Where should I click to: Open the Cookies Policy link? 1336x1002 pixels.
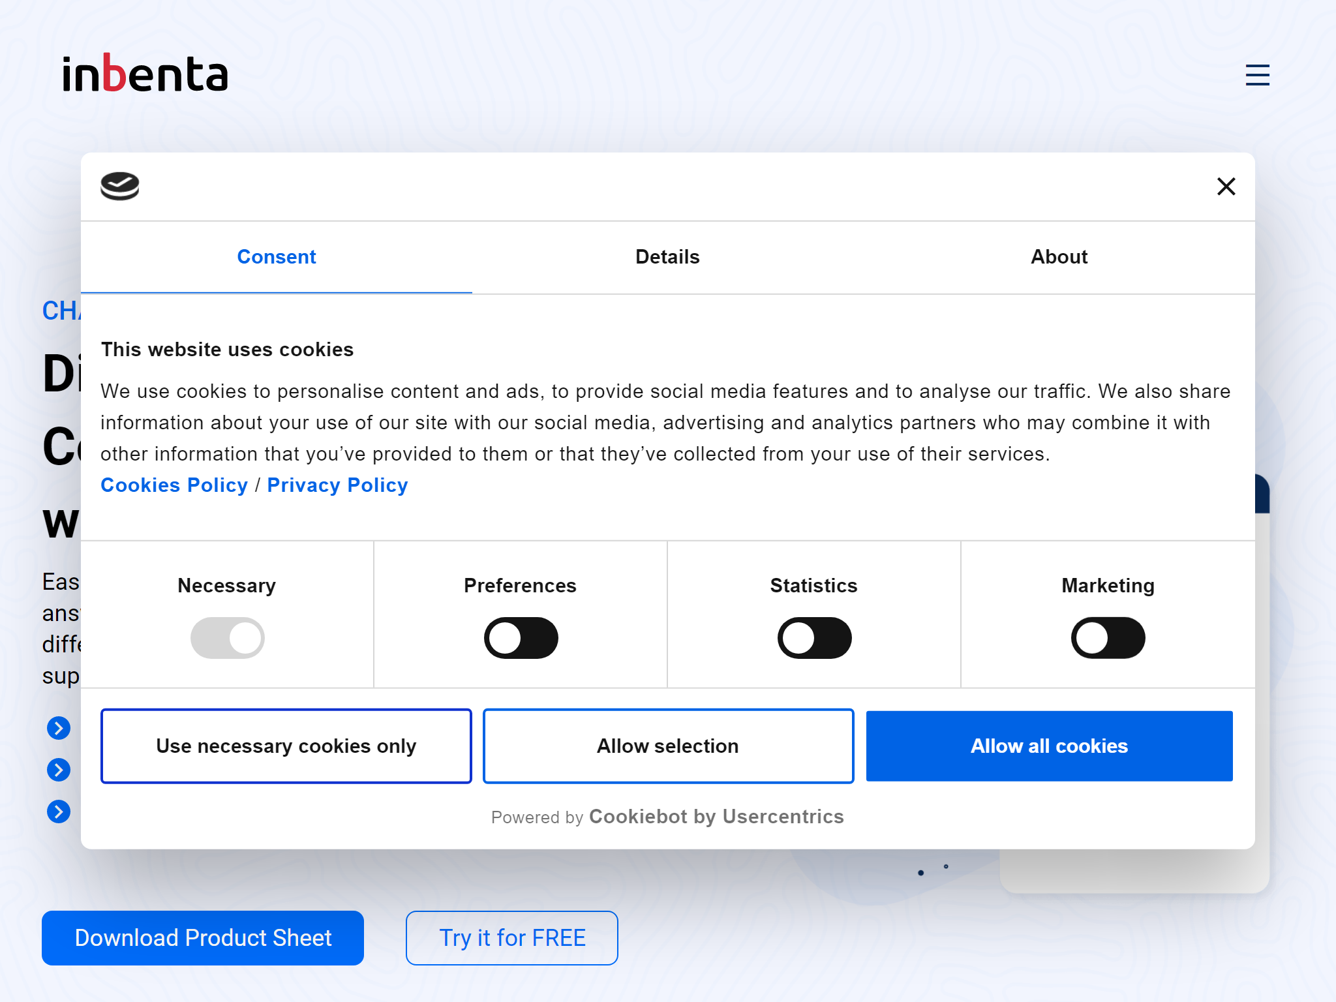pos(174,485)
